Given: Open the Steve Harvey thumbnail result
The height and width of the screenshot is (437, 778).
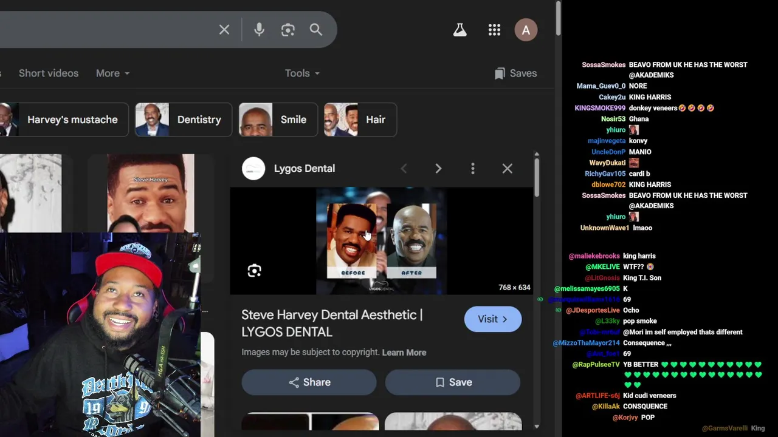Looking at the screenshot, I should 151,193.
